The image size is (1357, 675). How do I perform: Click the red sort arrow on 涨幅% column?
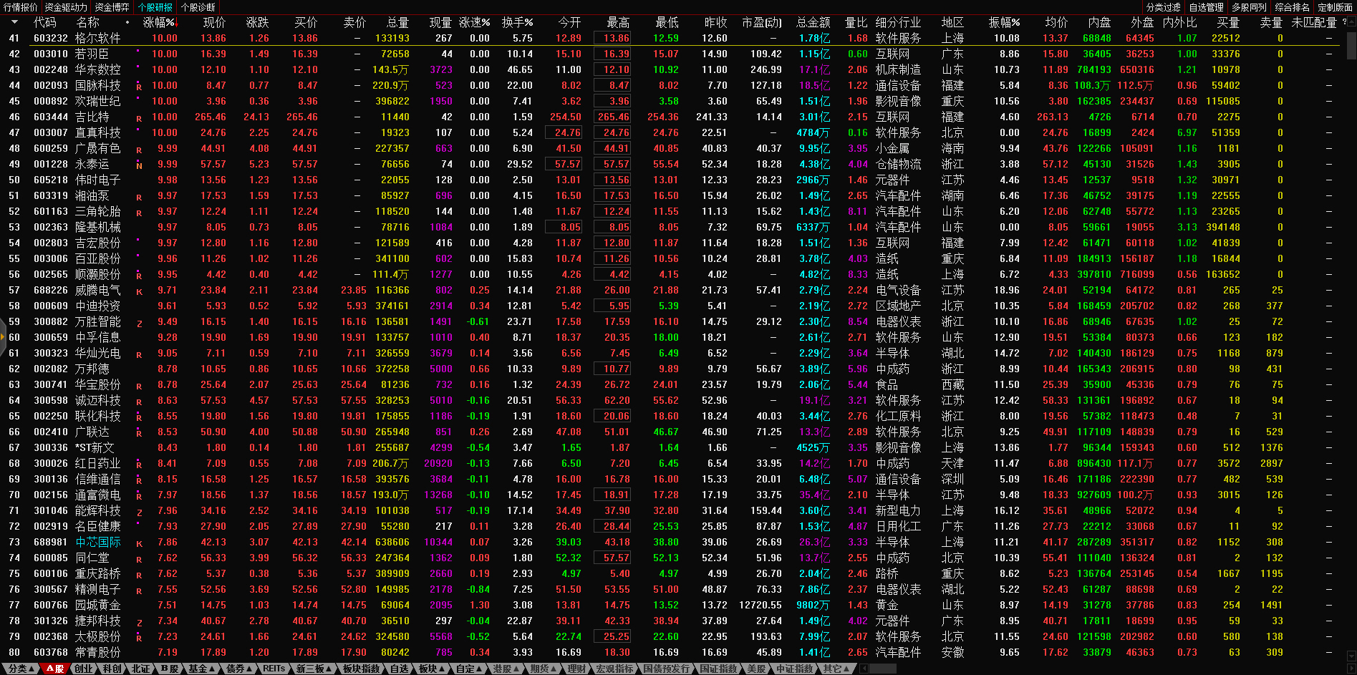pos(177,23)
